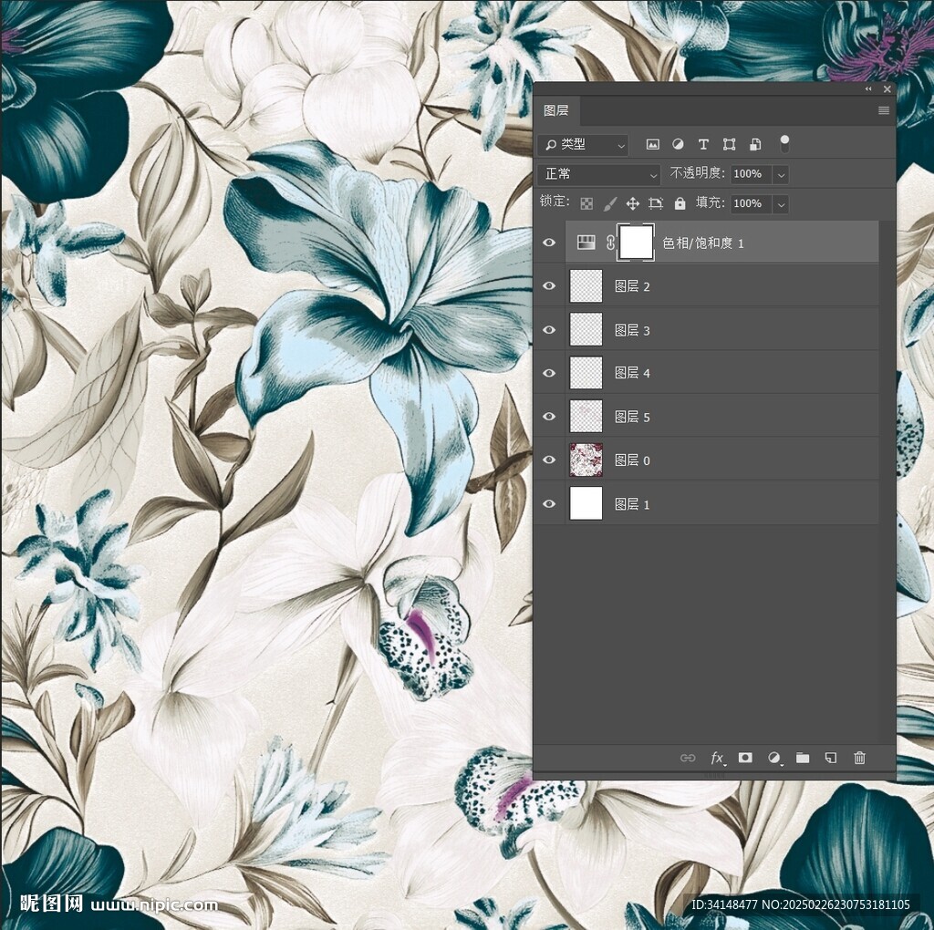Click 图层 5 thumbnail
Screen dimensions: 934x930
[586, 417]
